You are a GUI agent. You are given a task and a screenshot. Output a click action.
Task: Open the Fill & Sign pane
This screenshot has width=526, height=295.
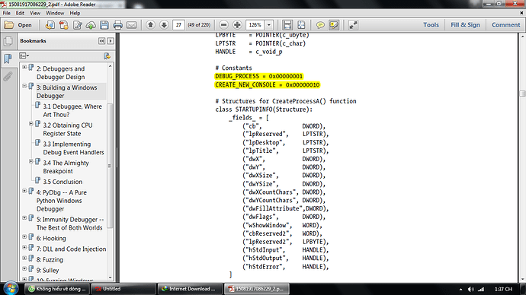(x=465, y=25)
